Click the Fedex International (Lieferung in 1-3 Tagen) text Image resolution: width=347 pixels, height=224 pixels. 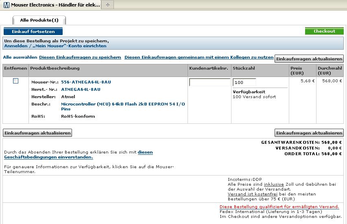[271, 212]
